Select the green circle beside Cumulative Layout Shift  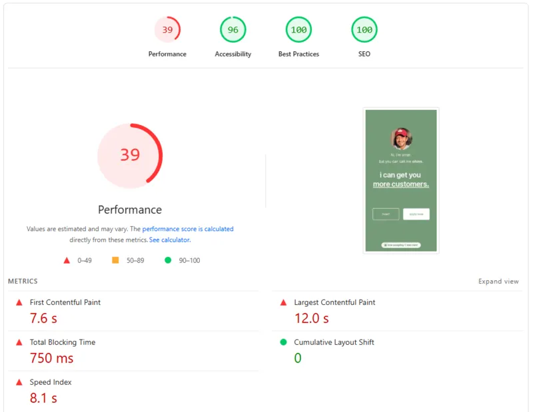(283, 342)
